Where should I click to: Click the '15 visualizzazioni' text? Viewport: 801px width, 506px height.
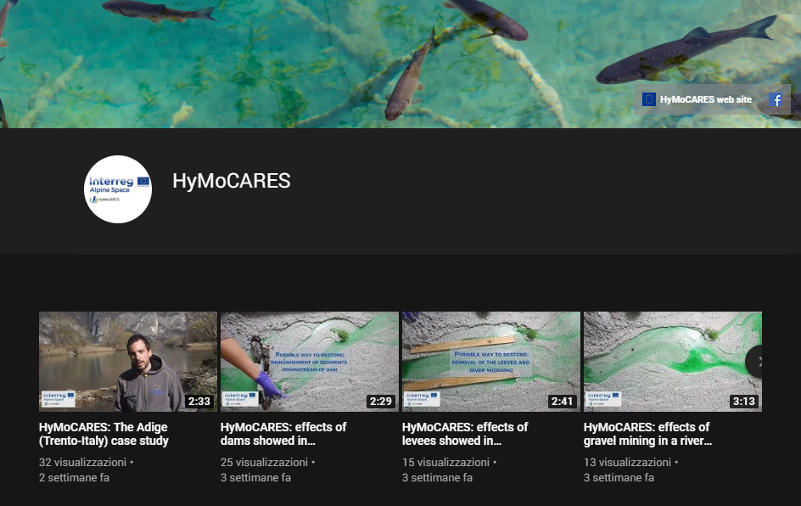[445, 462]
